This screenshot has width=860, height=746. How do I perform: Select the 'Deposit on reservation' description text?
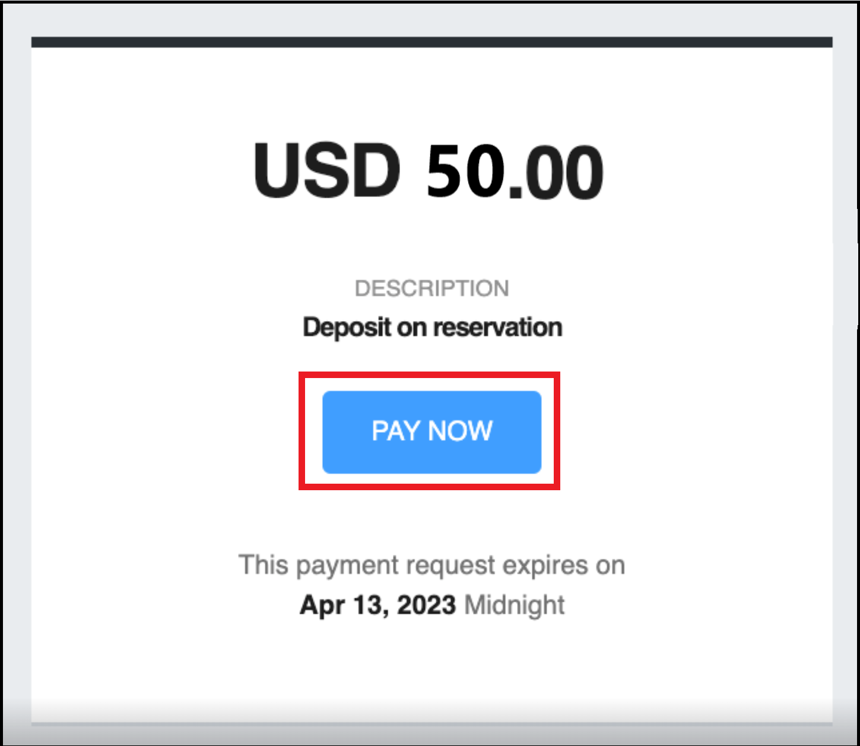(432, 326)
